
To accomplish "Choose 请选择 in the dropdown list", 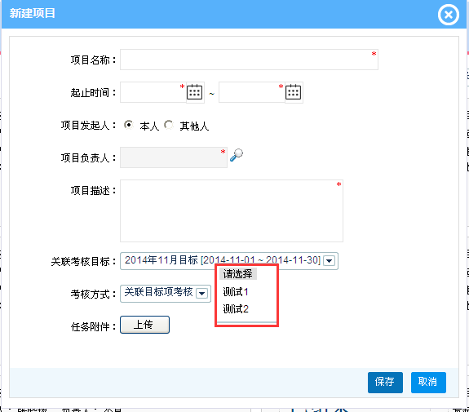I will pyautogui.click(x=238, y=274).
